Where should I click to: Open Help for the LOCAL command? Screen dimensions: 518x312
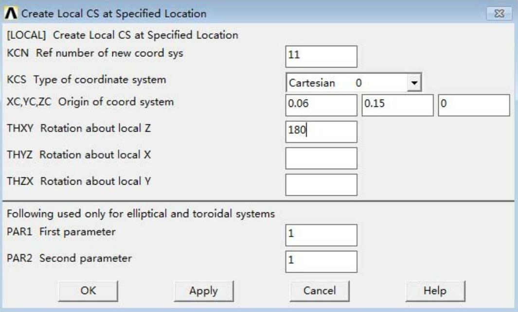(x=435, y=291)
